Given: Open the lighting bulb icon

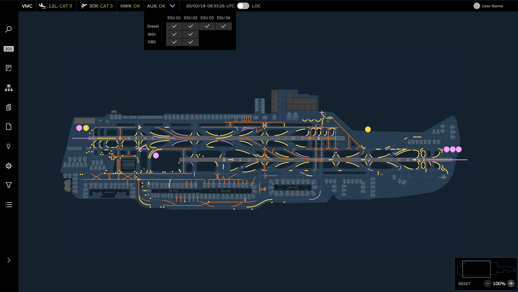Looking at the screenshot, I should point(9,146).
